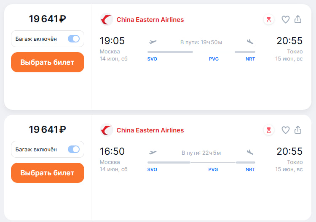Favorite the 16:50 flight with the heart icon
The width and height of the screenshot is (316, 222).
[285, 130]
